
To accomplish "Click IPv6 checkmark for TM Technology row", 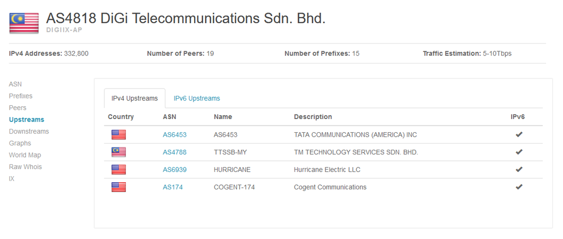I will click(x=518, y=152).
